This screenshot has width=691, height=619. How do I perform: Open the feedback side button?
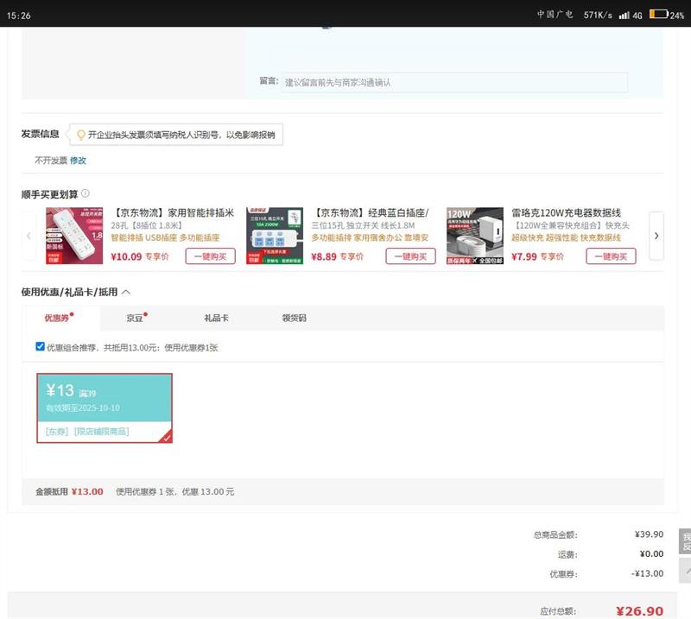pos(685,540)
